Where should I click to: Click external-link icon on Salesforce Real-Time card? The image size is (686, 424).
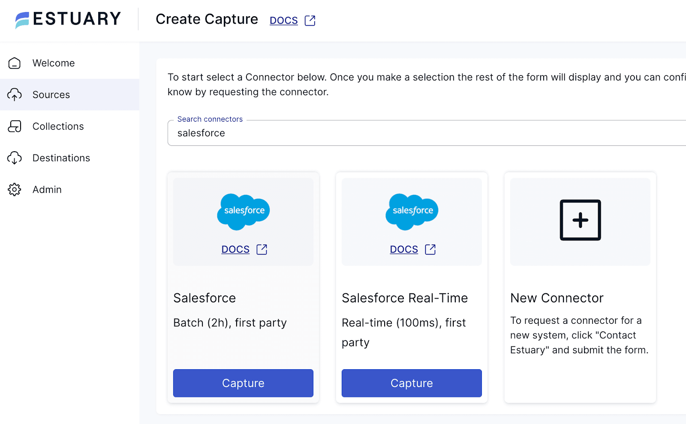pyautogui.click(x=430, y=249)
